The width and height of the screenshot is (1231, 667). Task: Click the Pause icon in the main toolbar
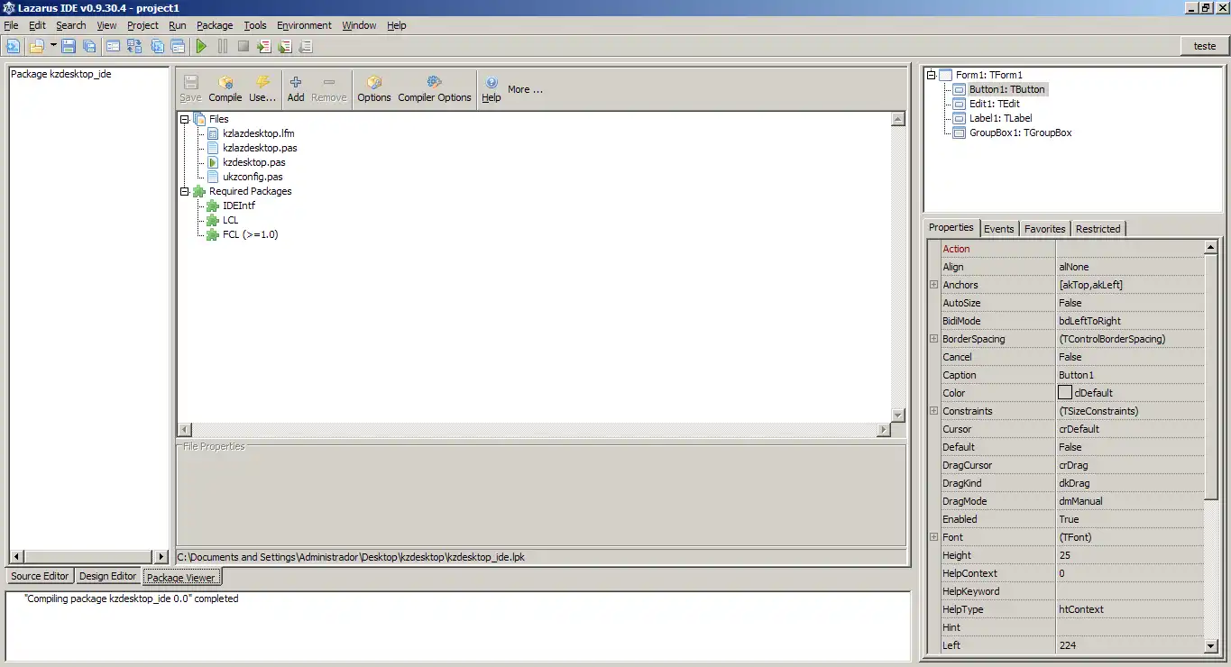[222, 46]
